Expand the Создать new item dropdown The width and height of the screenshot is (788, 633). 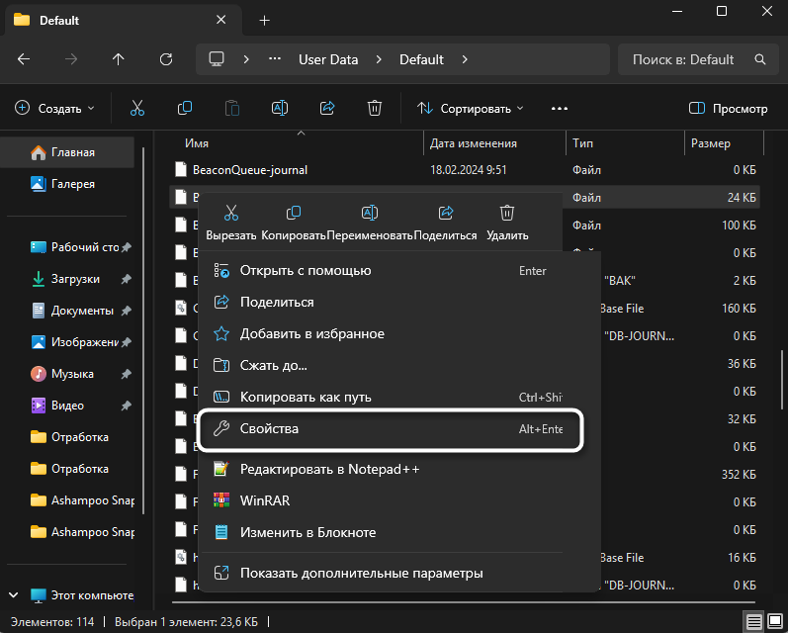click(55, 109)
